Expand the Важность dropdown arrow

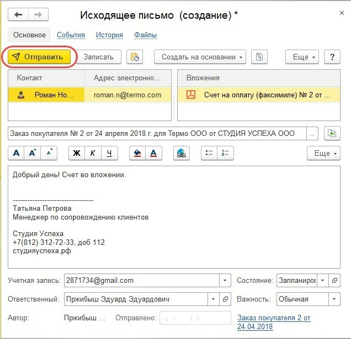click(x=334, y=299)
